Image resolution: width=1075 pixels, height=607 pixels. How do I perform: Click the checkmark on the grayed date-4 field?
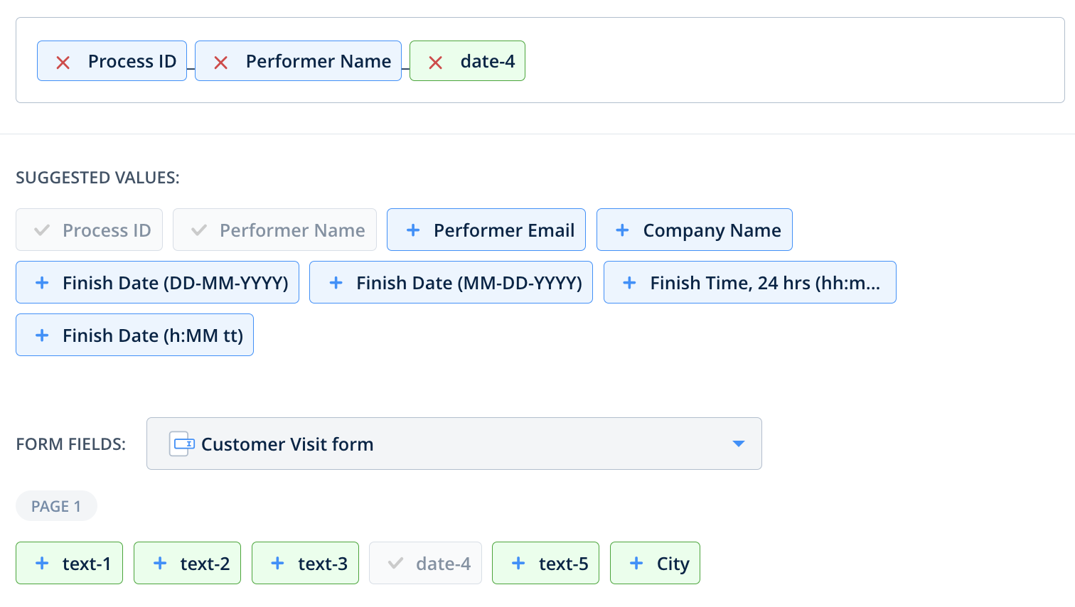click(x=396, y=563)
